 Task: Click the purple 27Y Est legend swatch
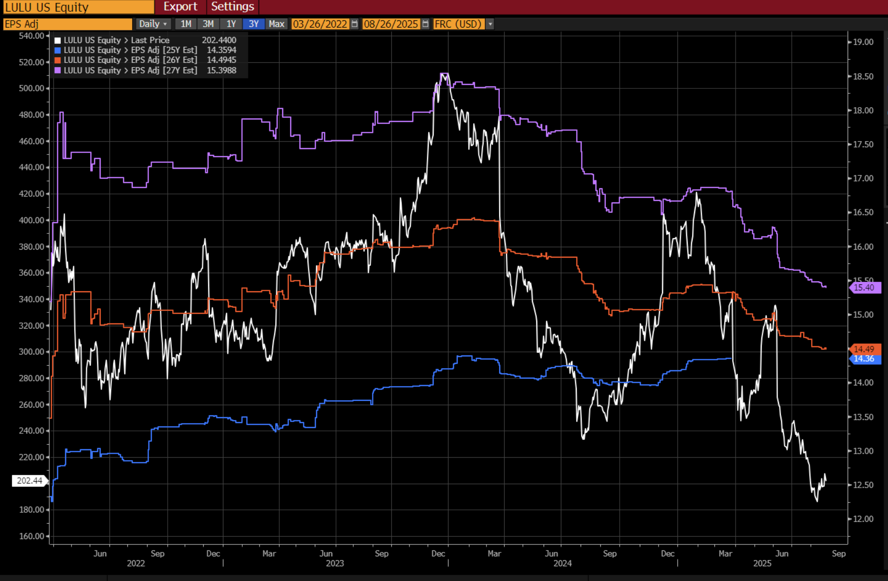point(58,71)
